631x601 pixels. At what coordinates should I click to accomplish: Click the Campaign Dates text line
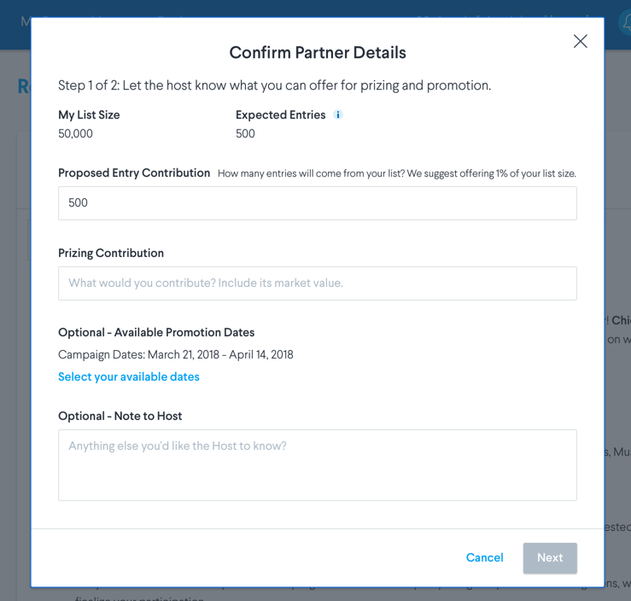[x=176, y=354]
